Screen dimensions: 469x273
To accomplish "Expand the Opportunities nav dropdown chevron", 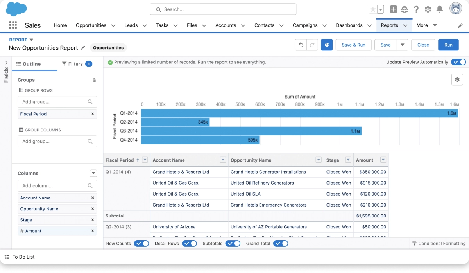I will tap(113, 25).
